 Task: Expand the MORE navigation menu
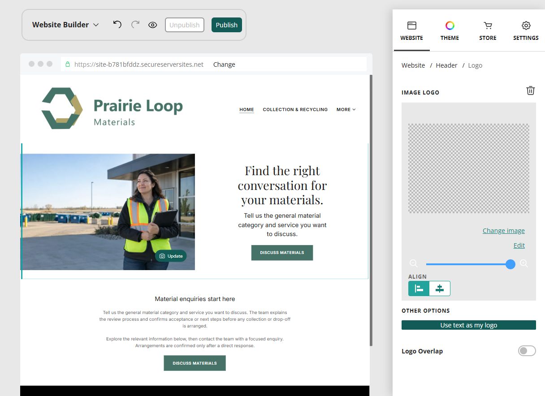tap(346, 109)
